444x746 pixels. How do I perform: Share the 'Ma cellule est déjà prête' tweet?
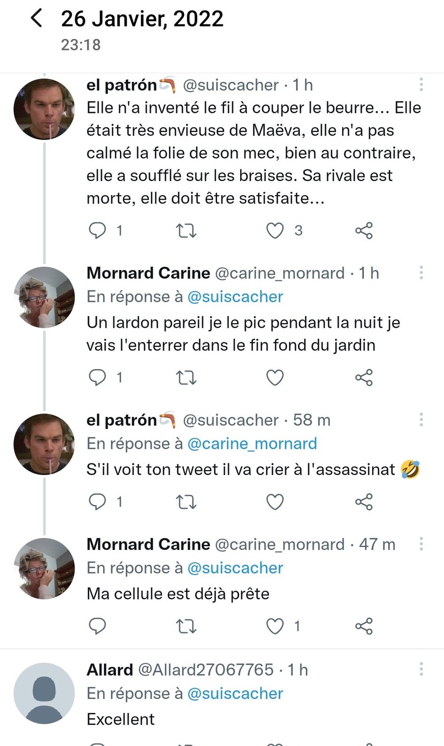click(x=364, y=626)
